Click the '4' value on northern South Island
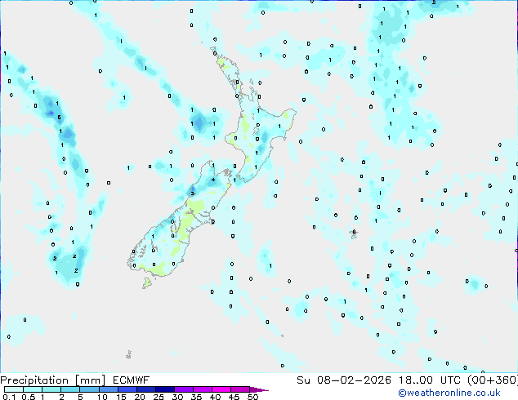Viewport: 518px width, 400px height. click(x=213, y=180)
